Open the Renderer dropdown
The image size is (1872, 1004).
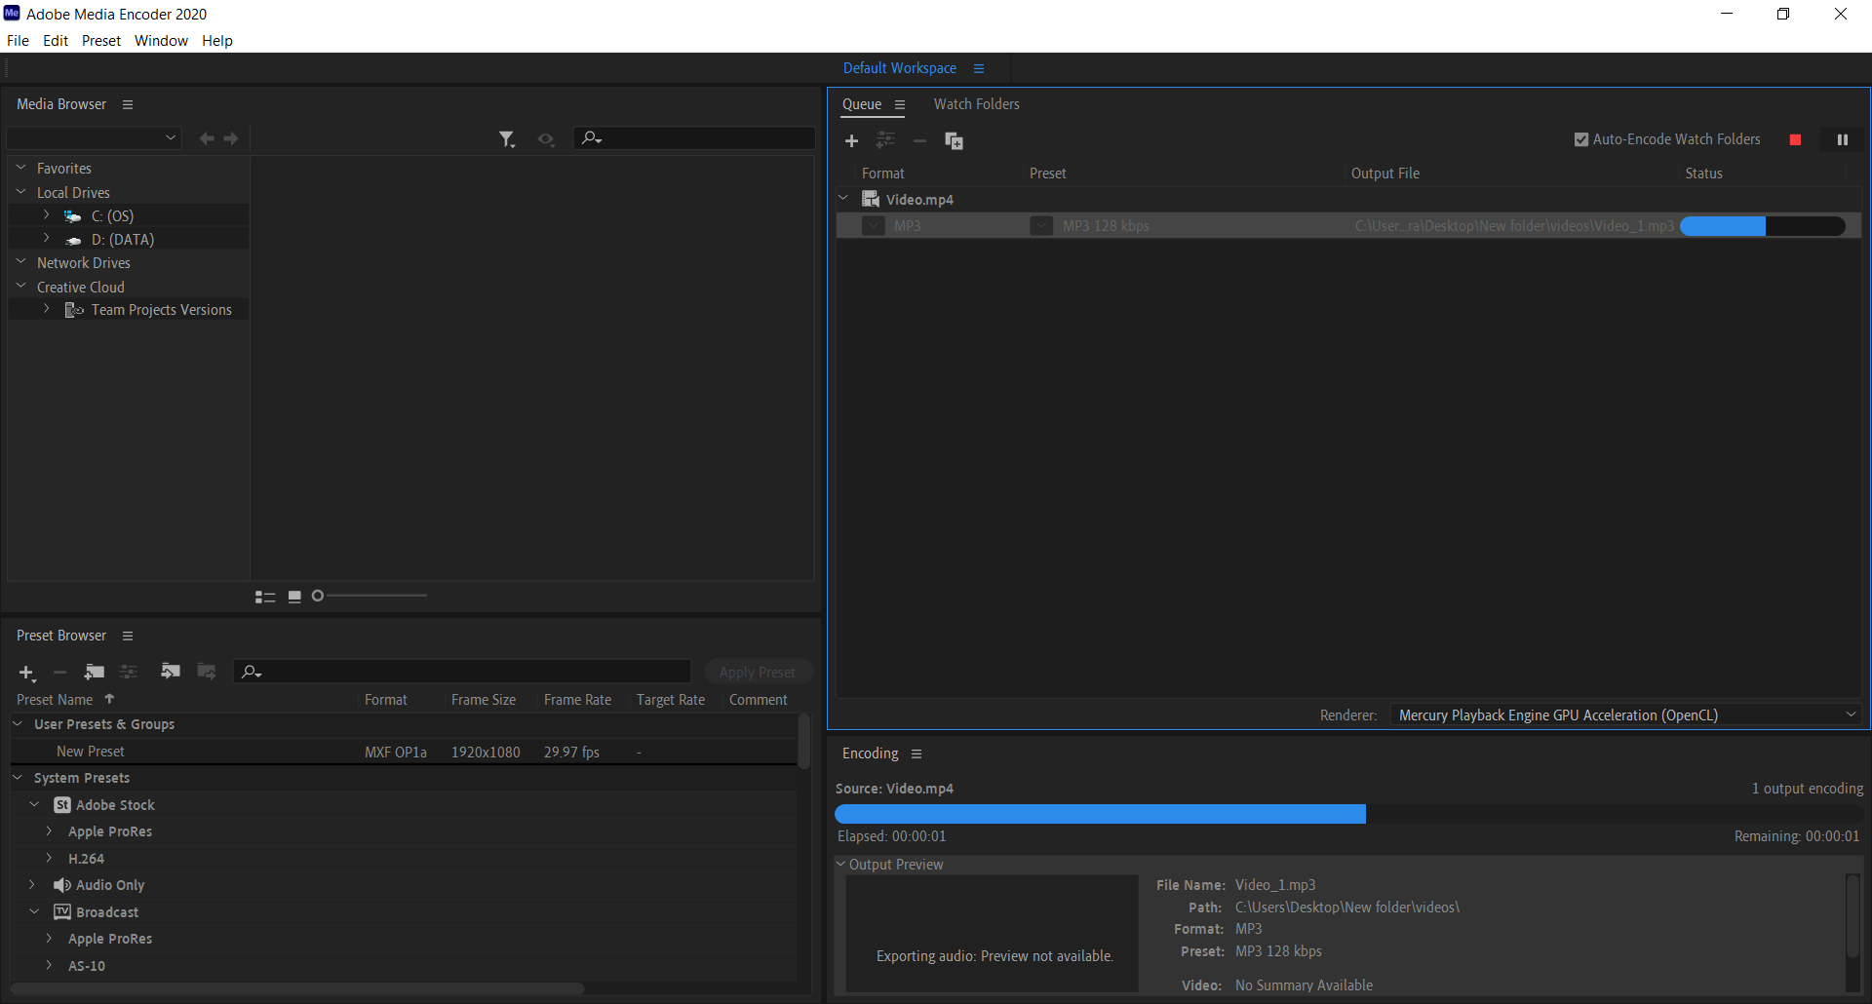[1625, 714]
